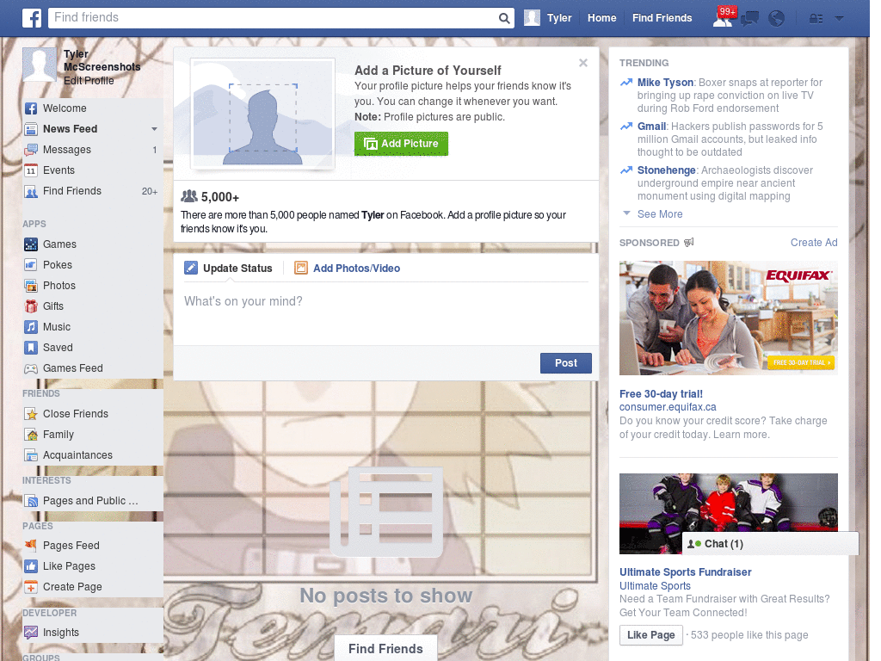
Task: Click the What's on your mind box
Action: [385, 315]
